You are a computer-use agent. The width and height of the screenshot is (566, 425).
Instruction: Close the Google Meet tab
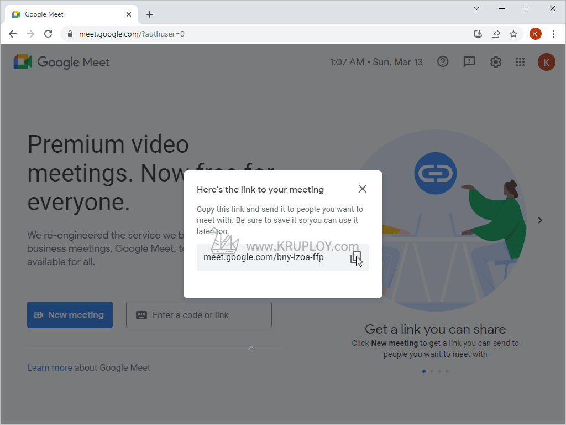tap(128, 14)
